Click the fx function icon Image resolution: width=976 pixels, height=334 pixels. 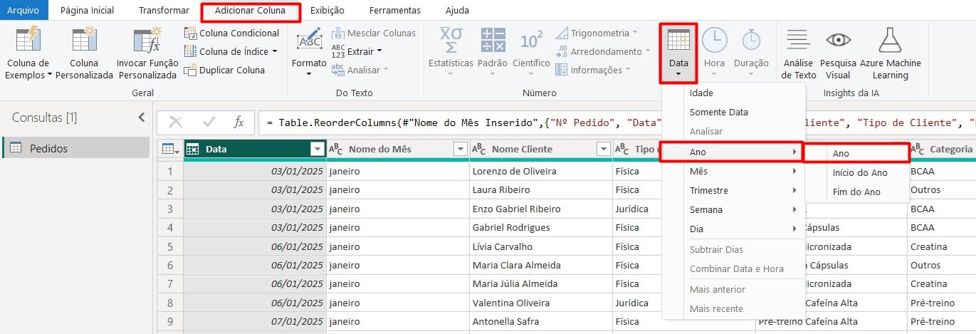(x=239, y=122)
